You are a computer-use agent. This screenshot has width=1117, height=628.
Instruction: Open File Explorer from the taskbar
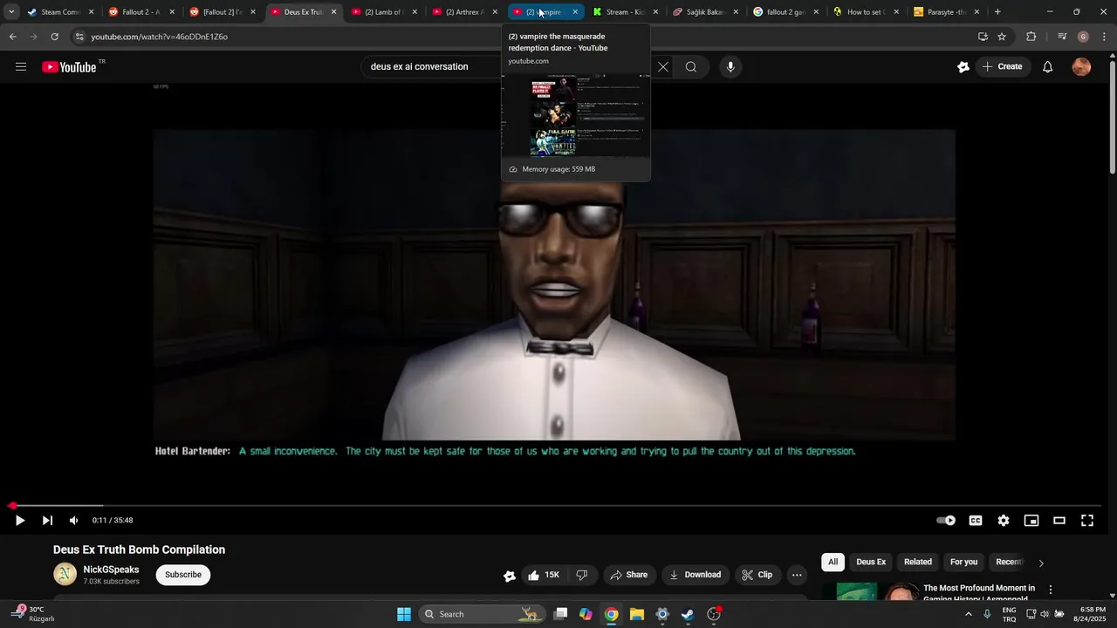[x=637, y=614]
